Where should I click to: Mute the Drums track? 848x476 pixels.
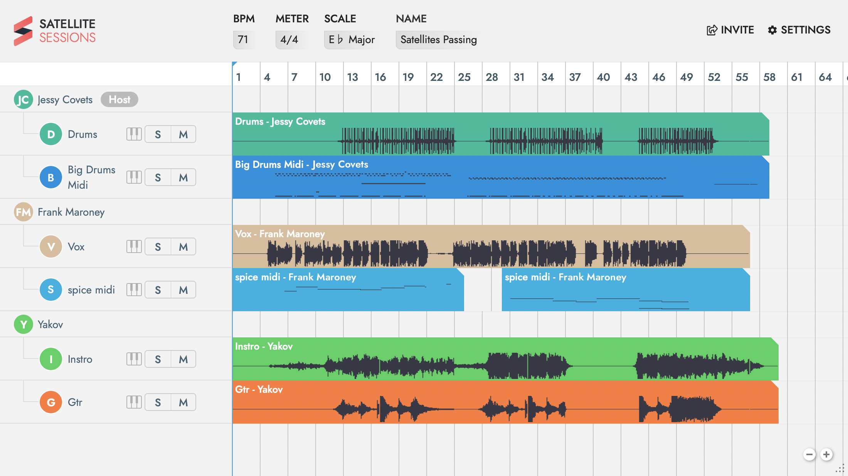[x=183, y=134]
